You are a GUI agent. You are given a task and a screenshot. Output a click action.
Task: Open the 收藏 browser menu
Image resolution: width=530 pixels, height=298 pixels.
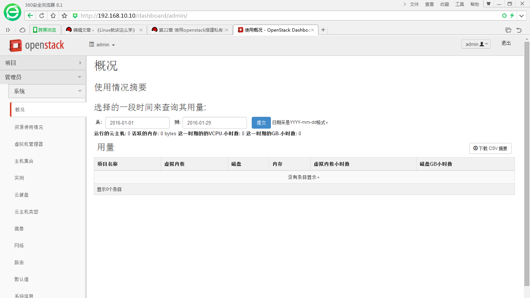(445, 4)
